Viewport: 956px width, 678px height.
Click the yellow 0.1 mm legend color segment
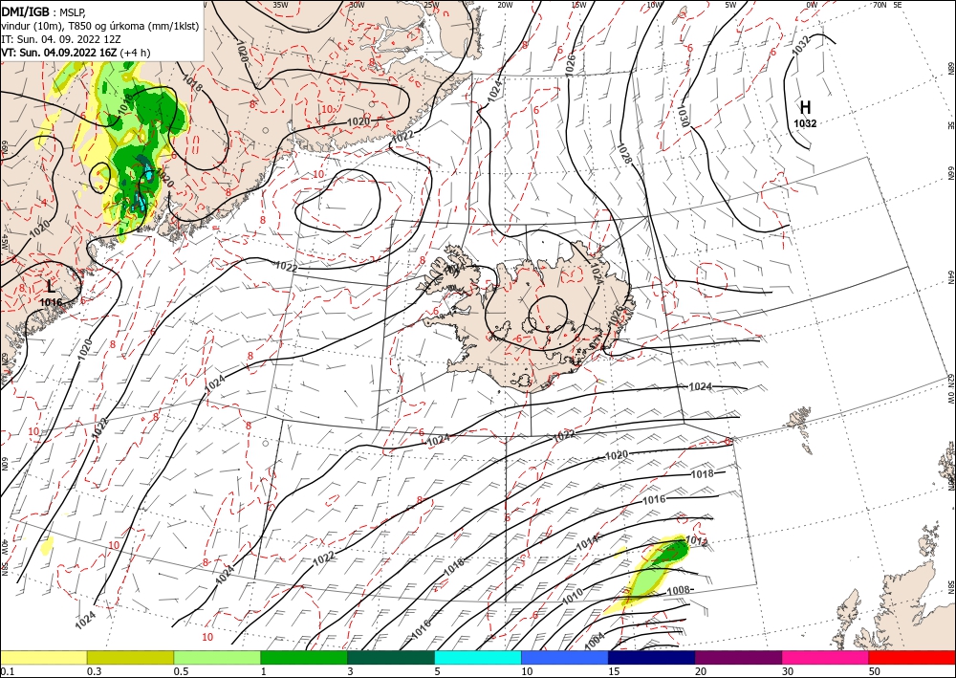point(43,657)
